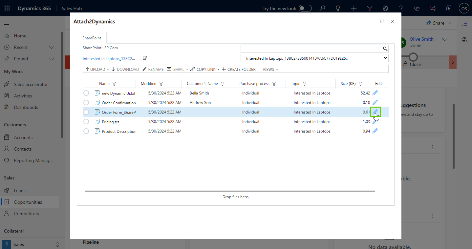Select the Product Description file radio button

(x=86, y=131)
